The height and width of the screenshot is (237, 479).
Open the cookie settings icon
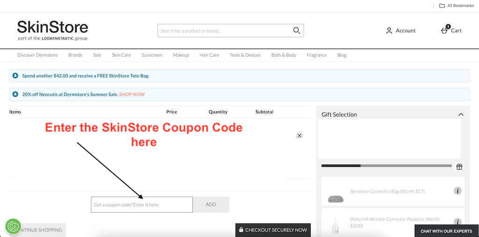pos(13,226)
